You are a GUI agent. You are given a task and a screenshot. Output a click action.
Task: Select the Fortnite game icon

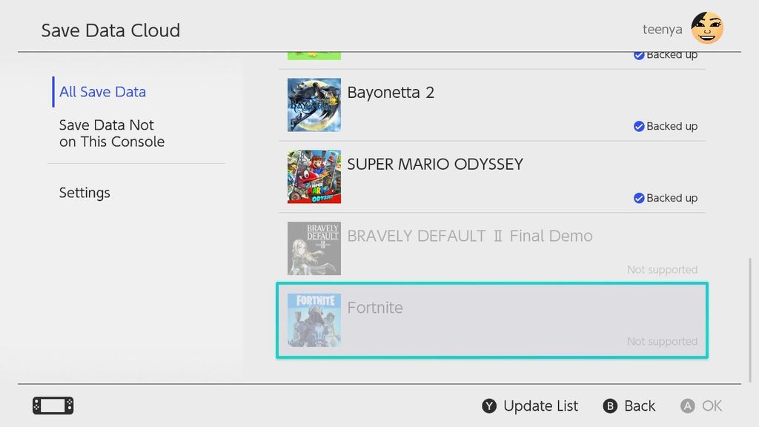click(x=314, y=320)
